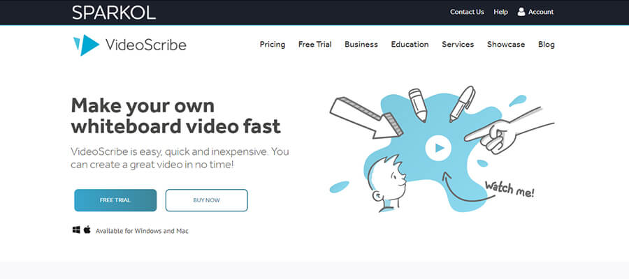Select Free Trial in navigation menu

315,45
